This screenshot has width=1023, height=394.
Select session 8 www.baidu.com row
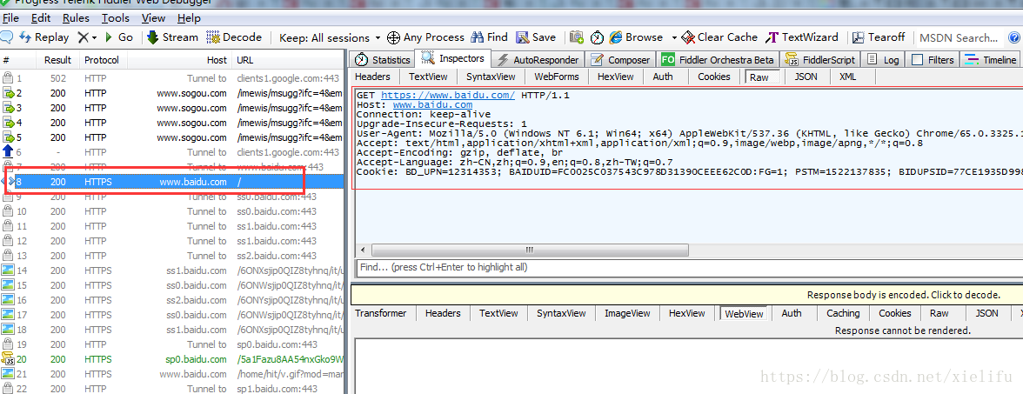[172, 182]
